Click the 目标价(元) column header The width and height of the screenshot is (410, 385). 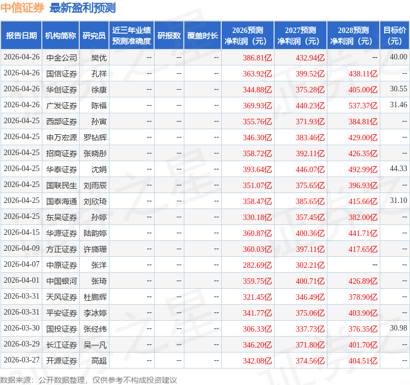tap(395, 36)
